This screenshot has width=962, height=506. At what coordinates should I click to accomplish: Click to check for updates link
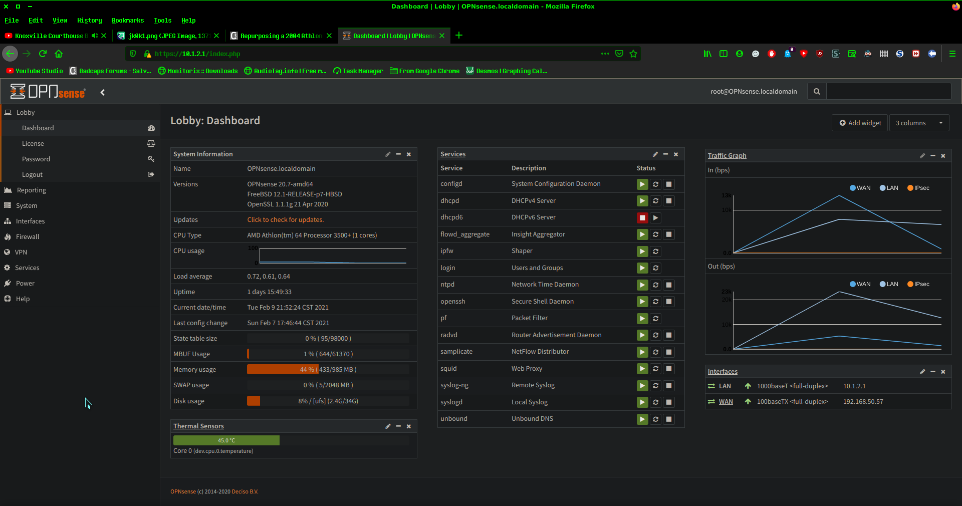point(285,219)
